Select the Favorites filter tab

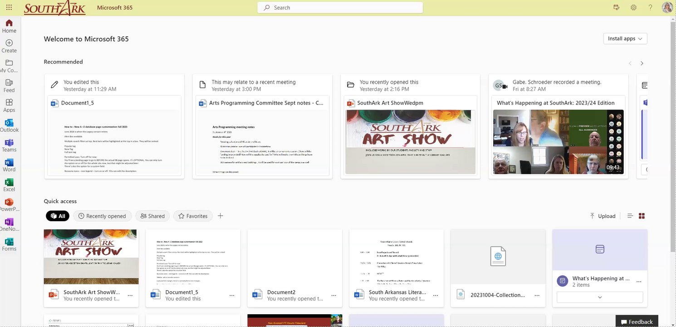[x=193, y=216]
